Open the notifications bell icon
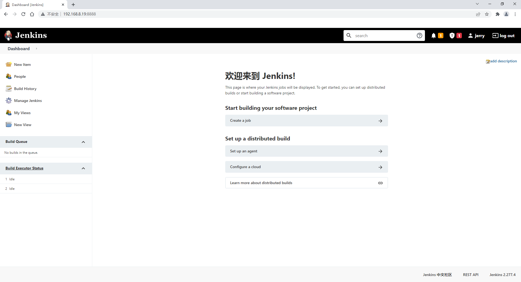521x282 pixels. click(433, 36)
